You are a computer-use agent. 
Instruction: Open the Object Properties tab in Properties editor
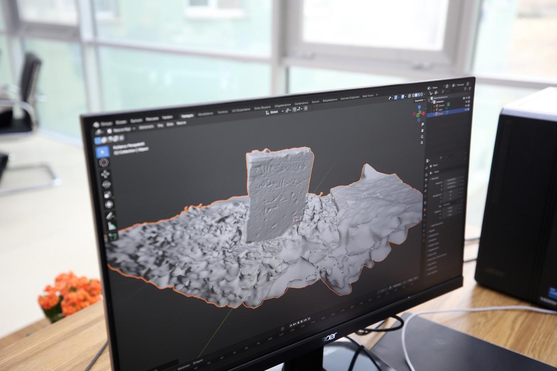(426, 209)
